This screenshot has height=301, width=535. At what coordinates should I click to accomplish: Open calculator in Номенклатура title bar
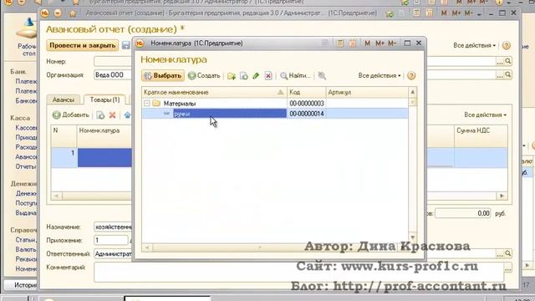coord(340,43)
